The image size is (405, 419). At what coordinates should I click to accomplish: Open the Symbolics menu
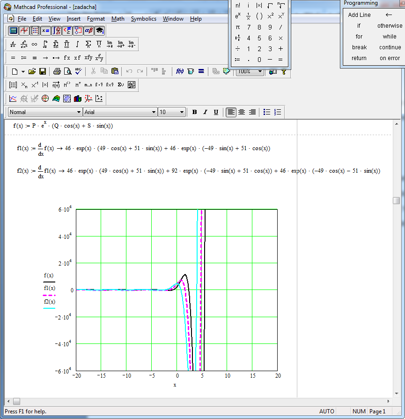pos(143,19)
